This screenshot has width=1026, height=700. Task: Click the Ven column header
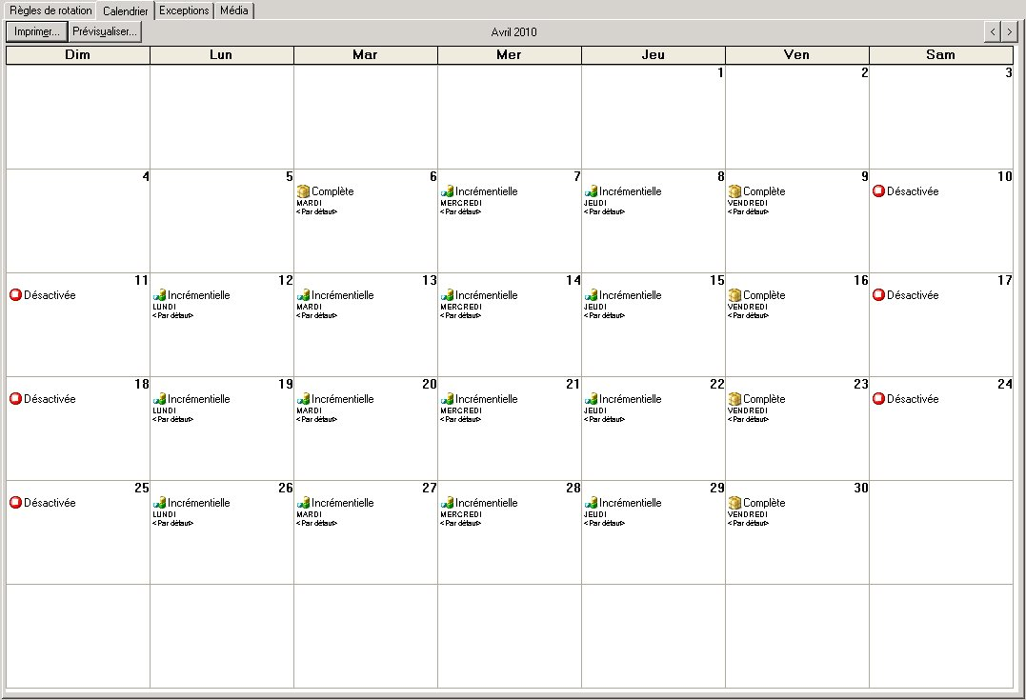point(797,55)
